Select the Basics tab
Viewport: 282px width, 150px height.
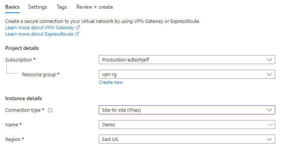point(12,7)
